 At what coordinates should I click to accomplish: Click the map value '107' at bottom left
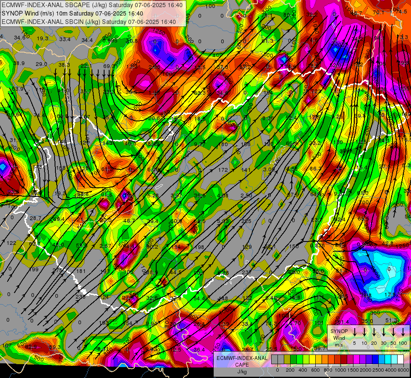[x=7, y=346]
